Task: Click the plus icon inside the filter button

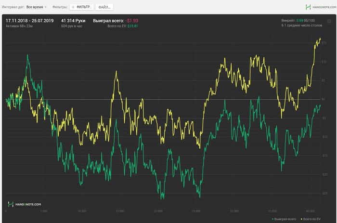Action: [73, 7]
